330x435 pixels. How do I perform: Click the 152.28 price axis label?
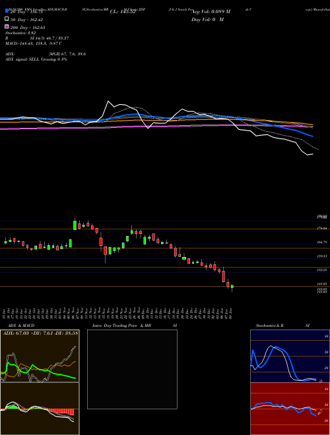tap(323, 270)
